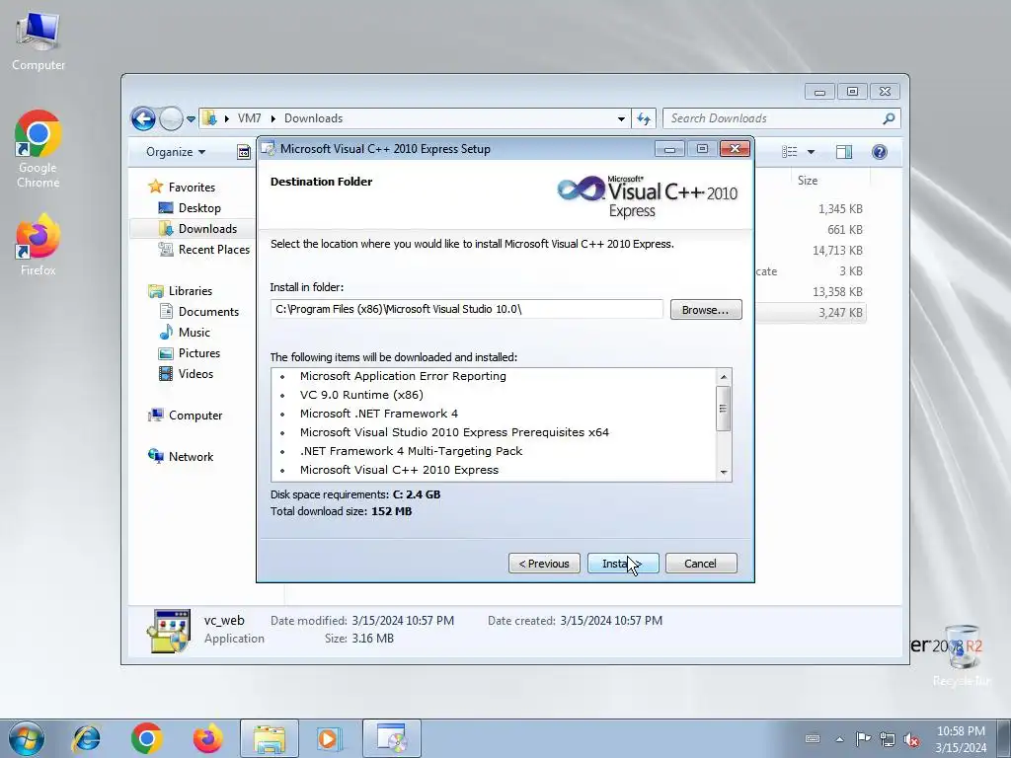The width and height of the screenshot is (1011, 758).
Task: Select Recent Places in navigation pane
Action: pos(214,250)
